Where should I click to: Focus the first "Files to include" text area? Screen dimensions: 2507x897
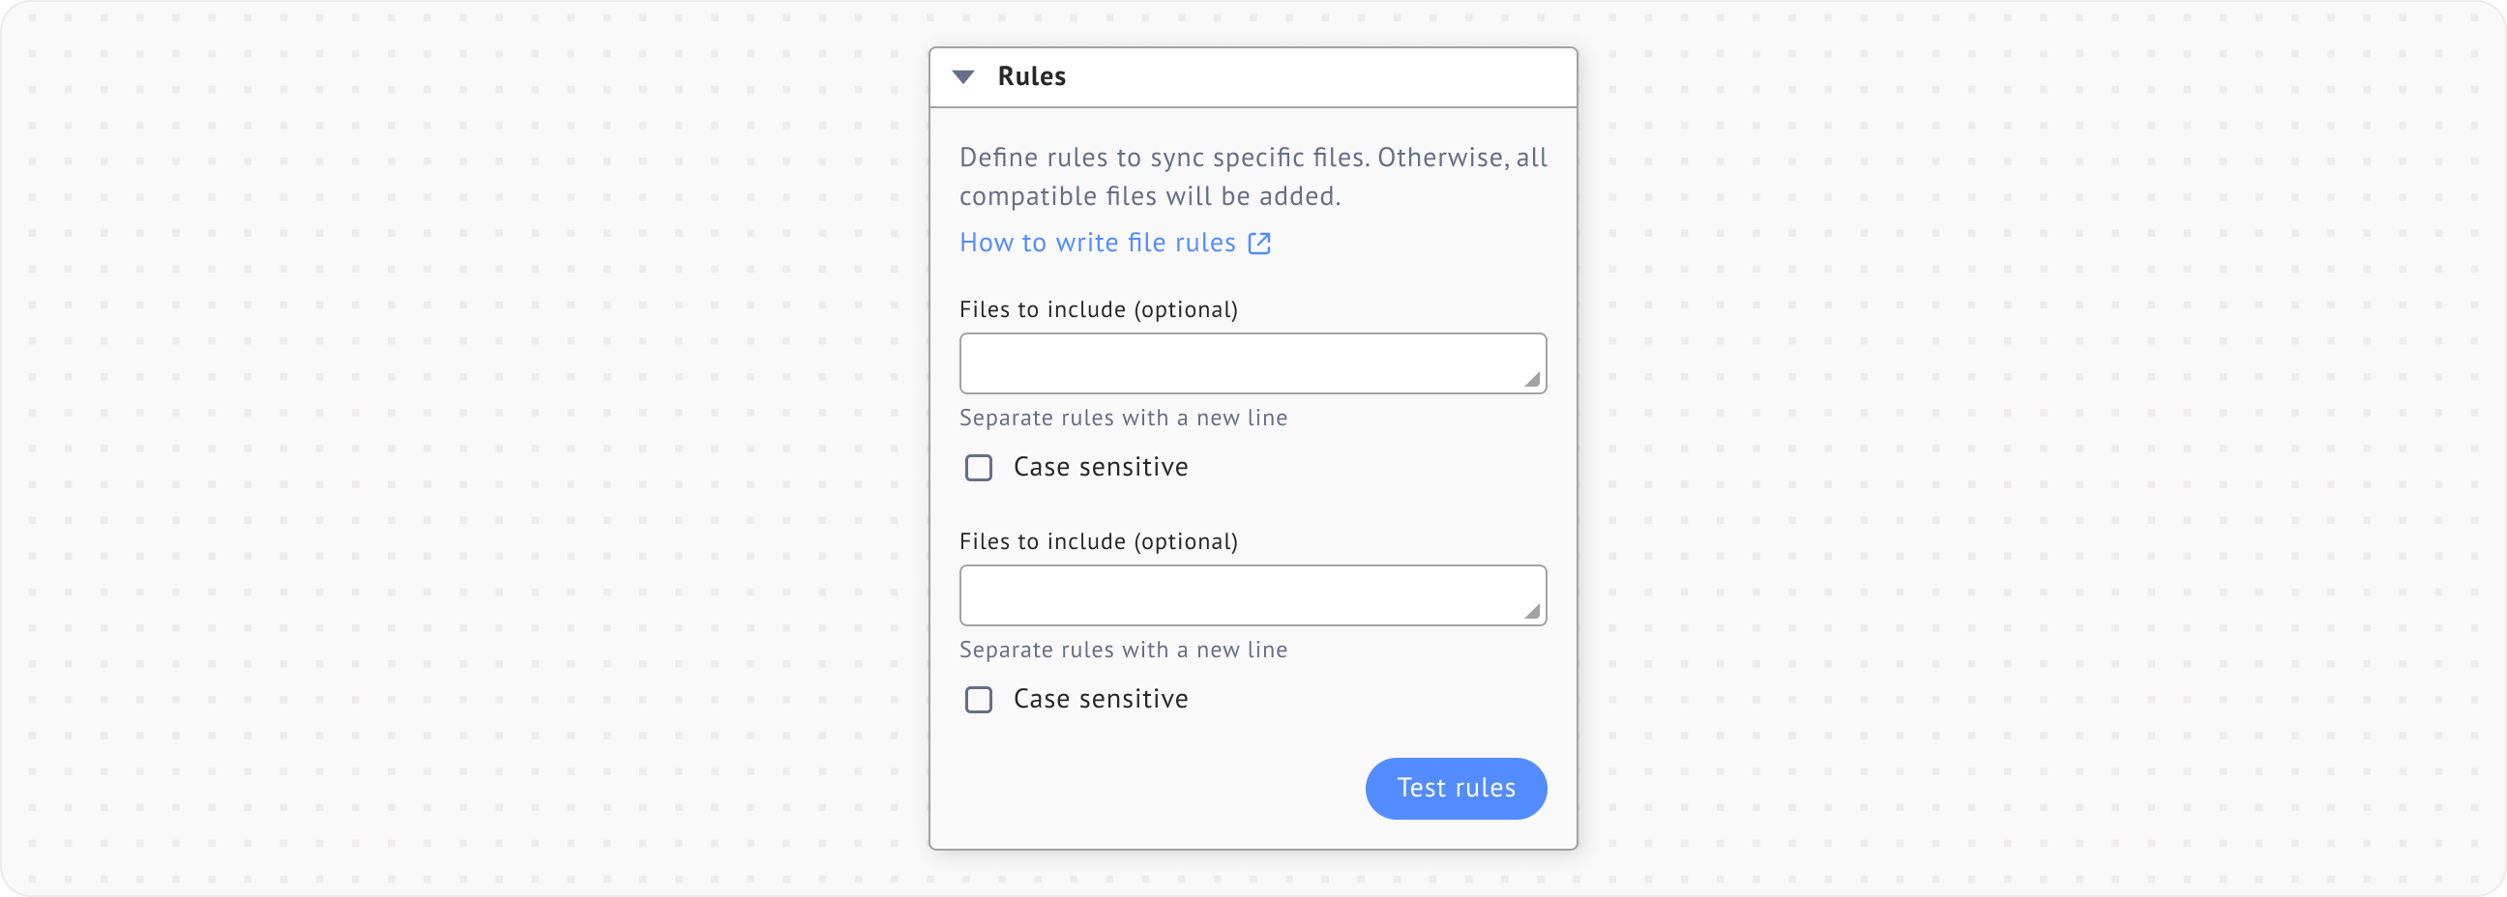coord(1236,363)
